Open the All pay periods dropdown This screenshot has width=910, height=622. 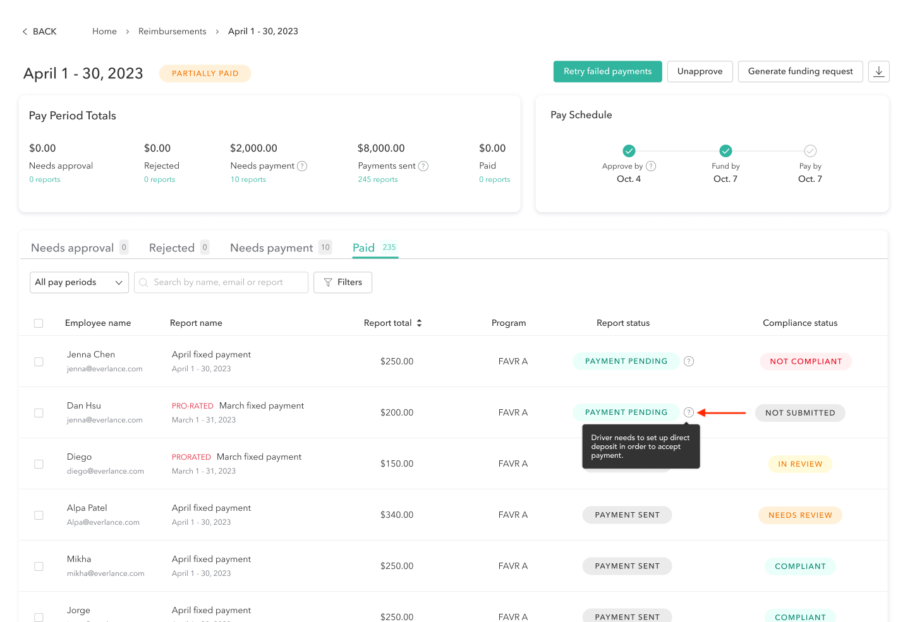pyautogui.click(x=79, y=282)
